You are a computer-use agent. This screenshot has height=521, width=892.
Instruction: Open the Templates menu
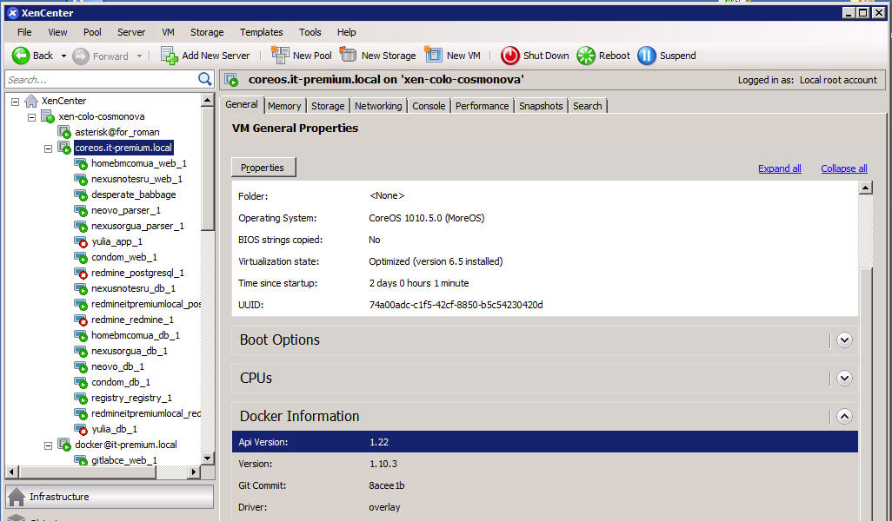click(261, 32)
